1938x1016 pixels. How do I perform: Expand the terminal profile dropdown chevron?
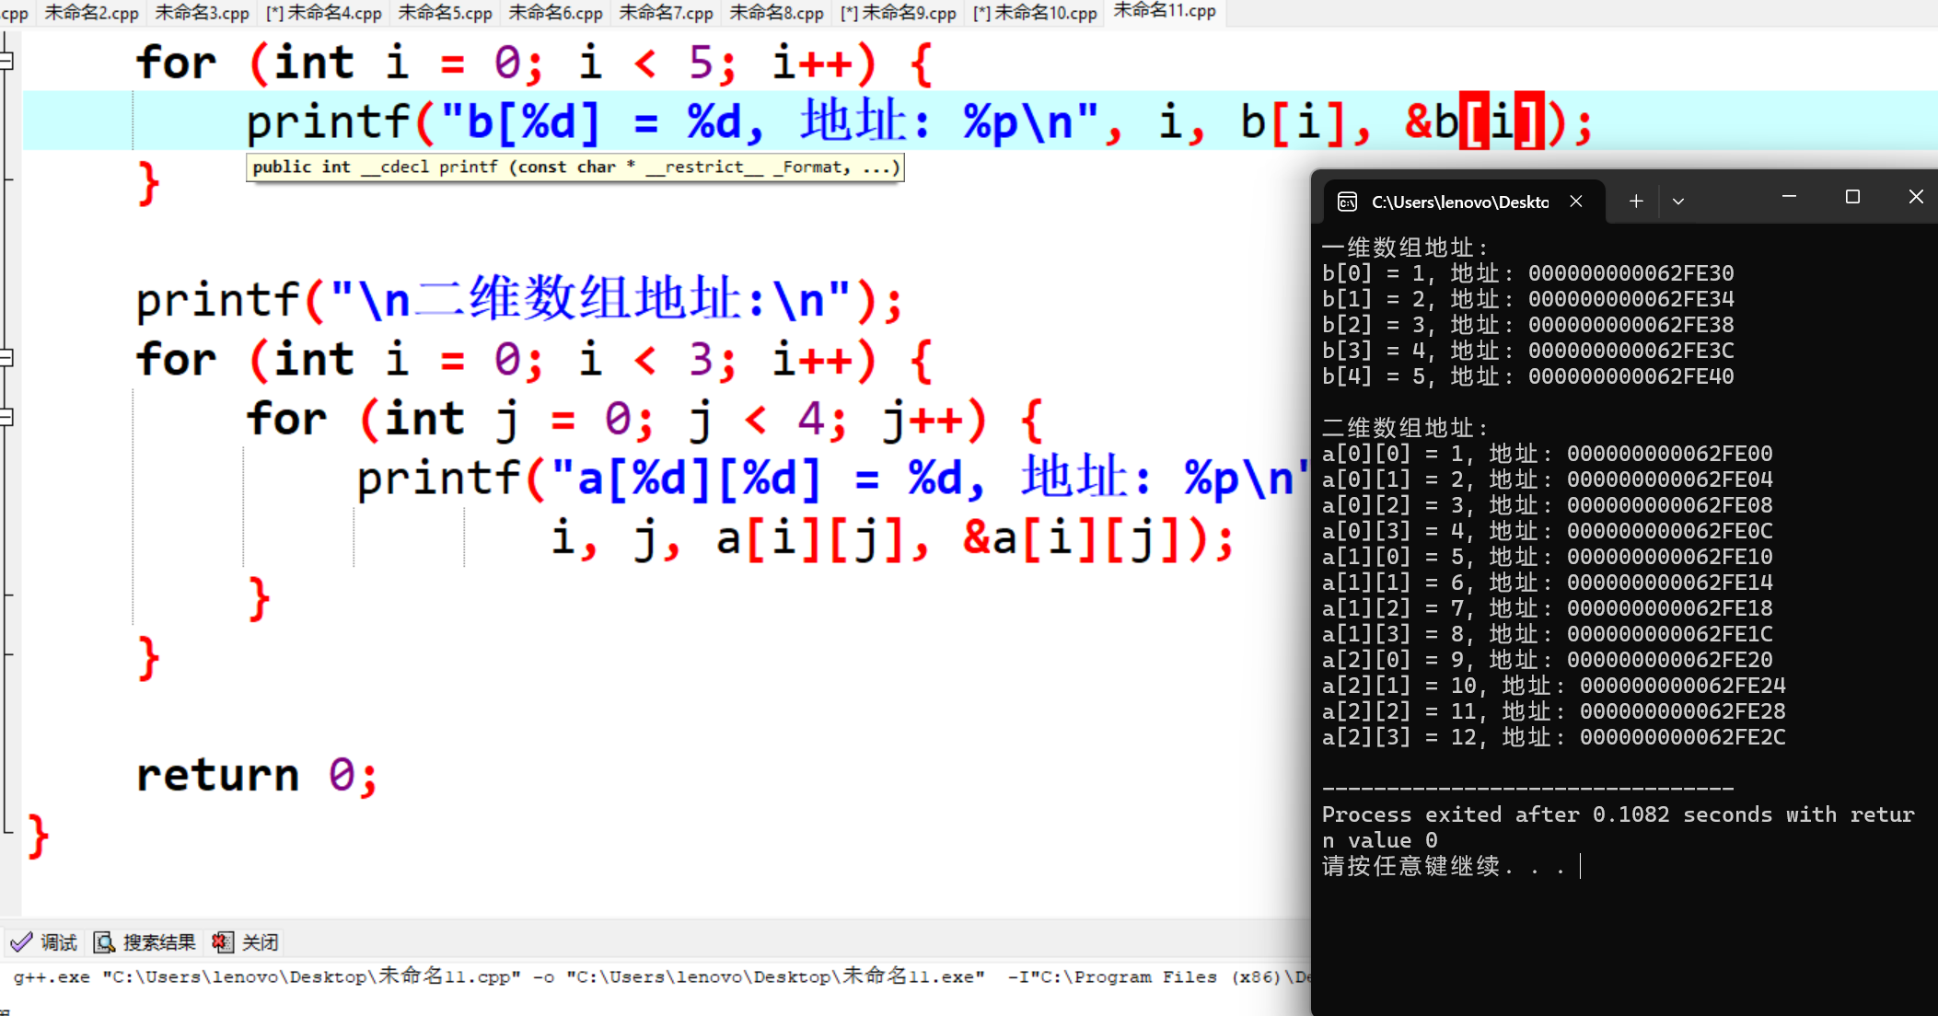click(1678, 202)
